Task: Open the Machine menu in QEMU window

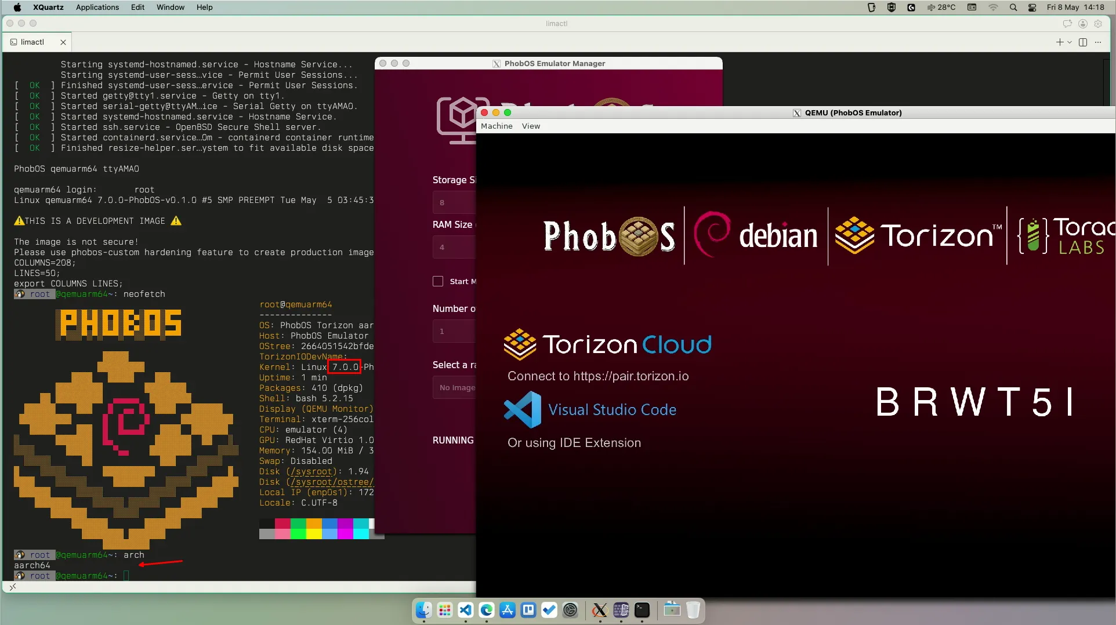Action: click(x=497, y=126)
